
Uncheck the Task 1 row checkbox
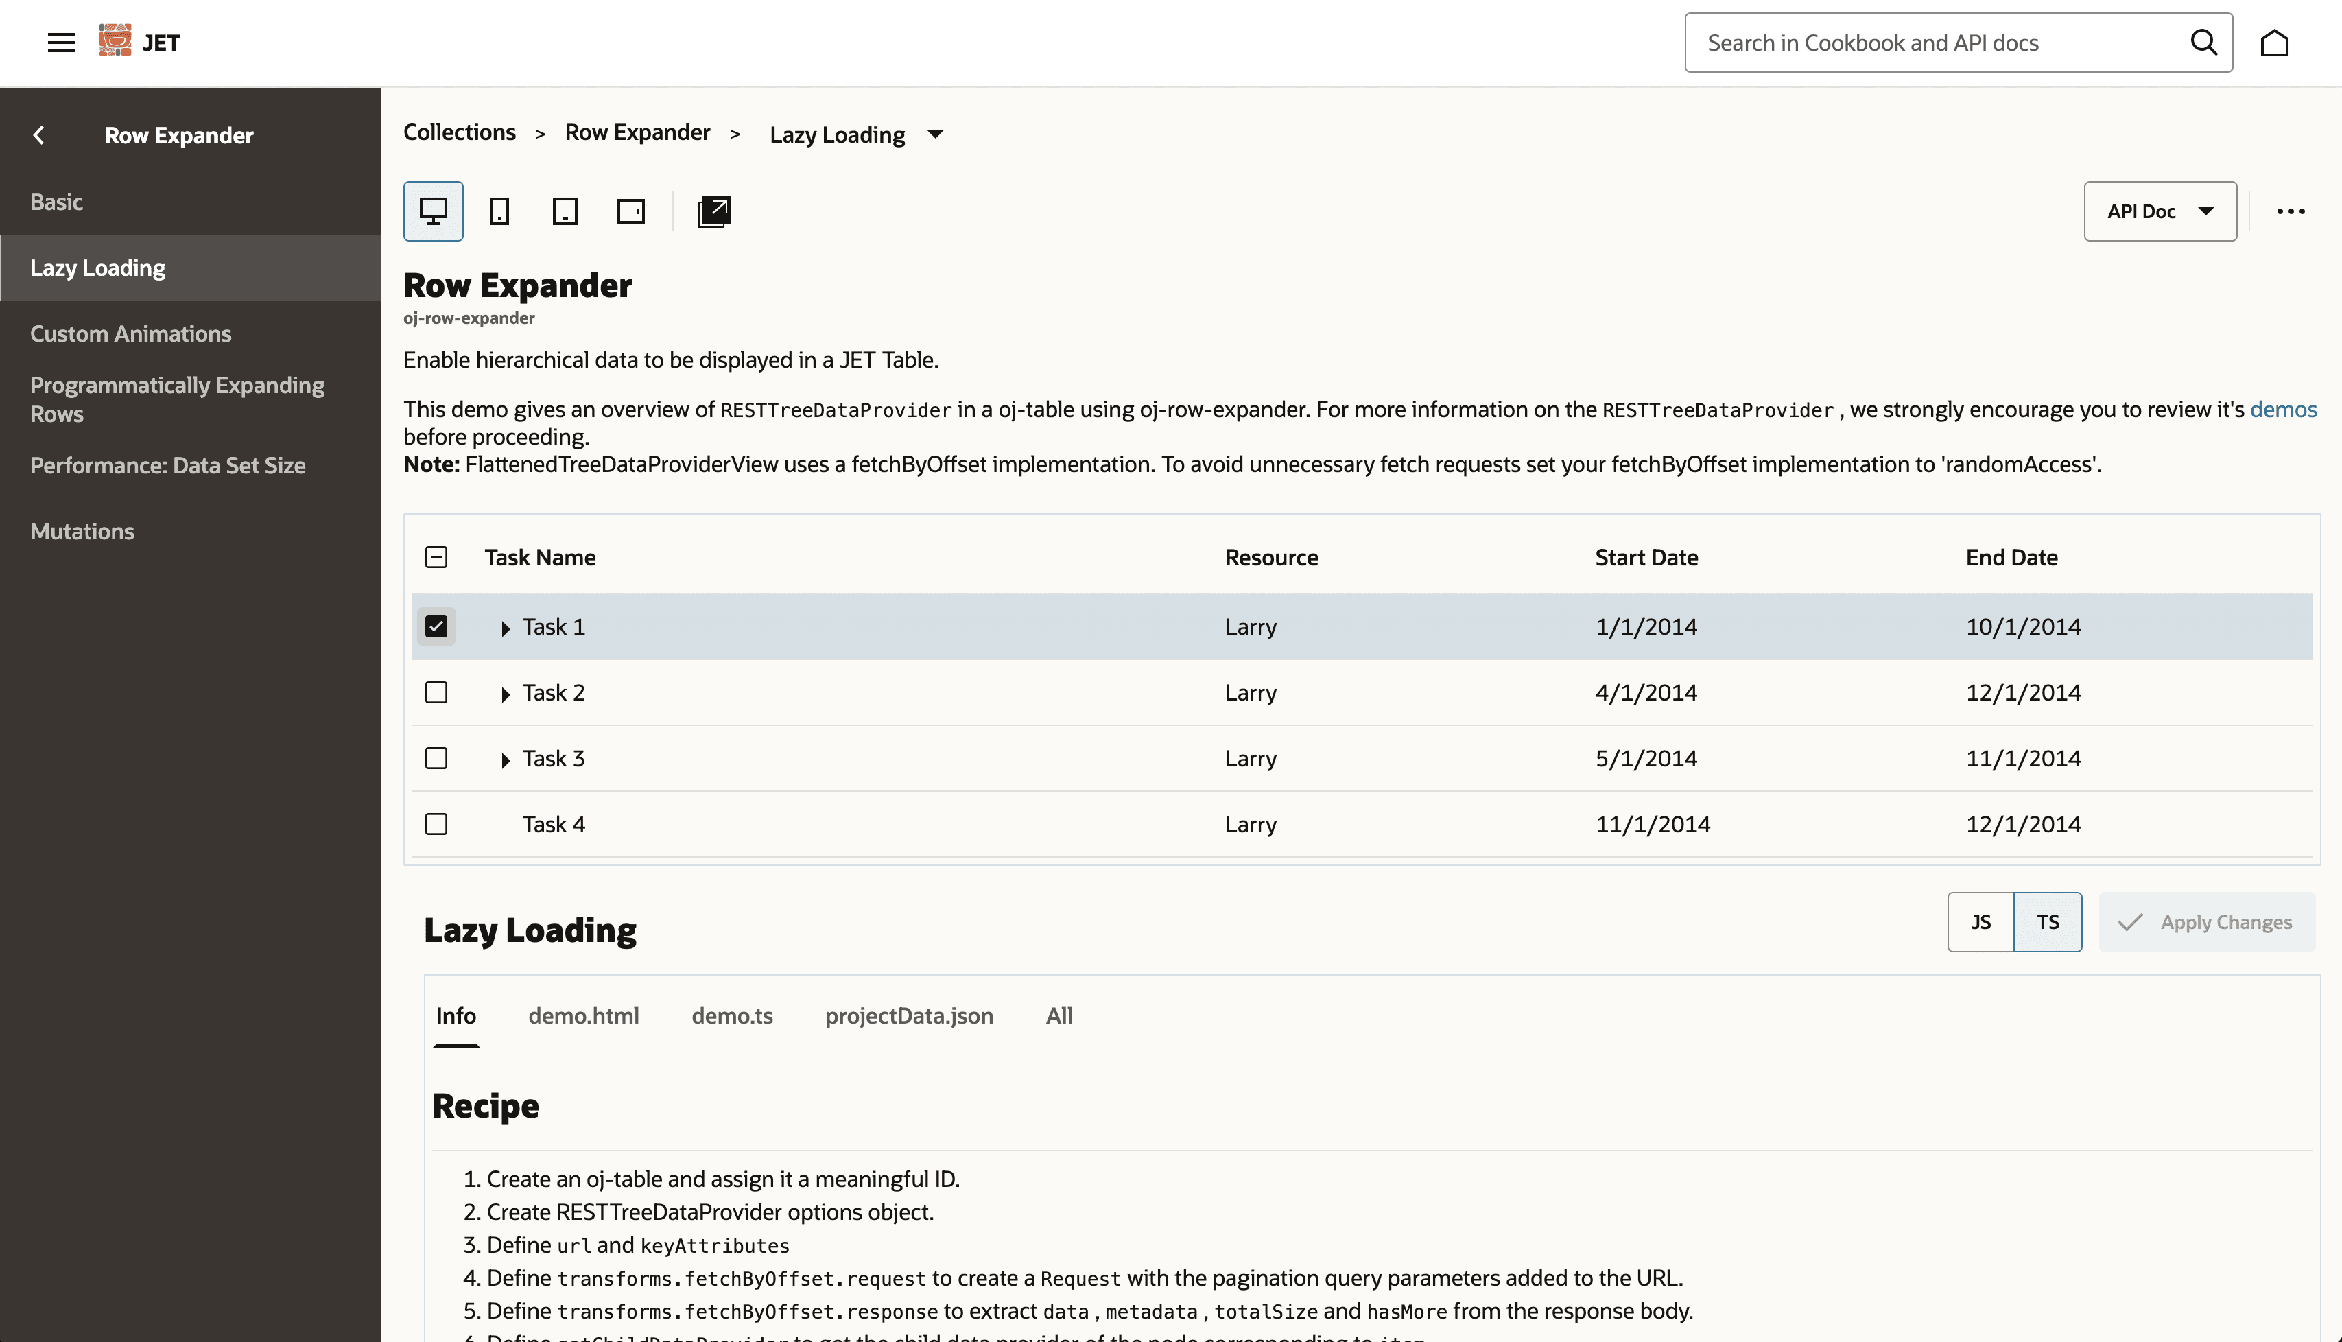click(x=436, y=627)
